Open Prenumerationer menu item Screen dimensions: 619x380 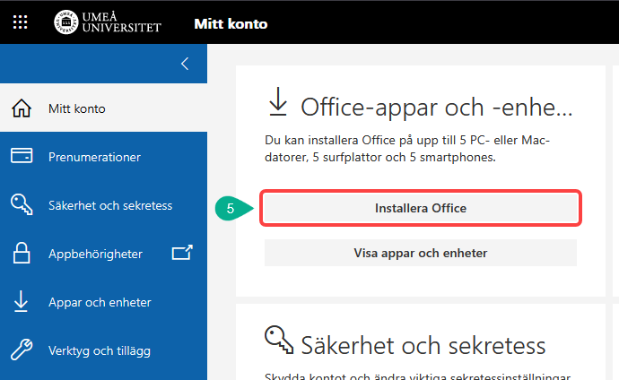[x=94, y=157]
